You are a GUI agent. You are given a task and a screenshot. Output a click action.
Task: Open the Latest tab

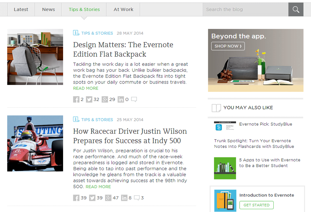21,9
